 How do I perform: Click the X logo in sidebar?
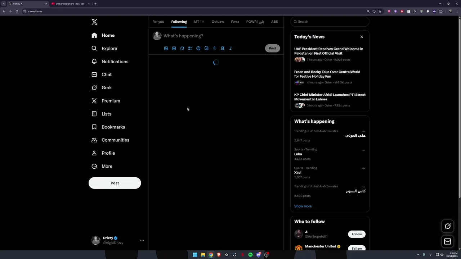tap(94, 22)
